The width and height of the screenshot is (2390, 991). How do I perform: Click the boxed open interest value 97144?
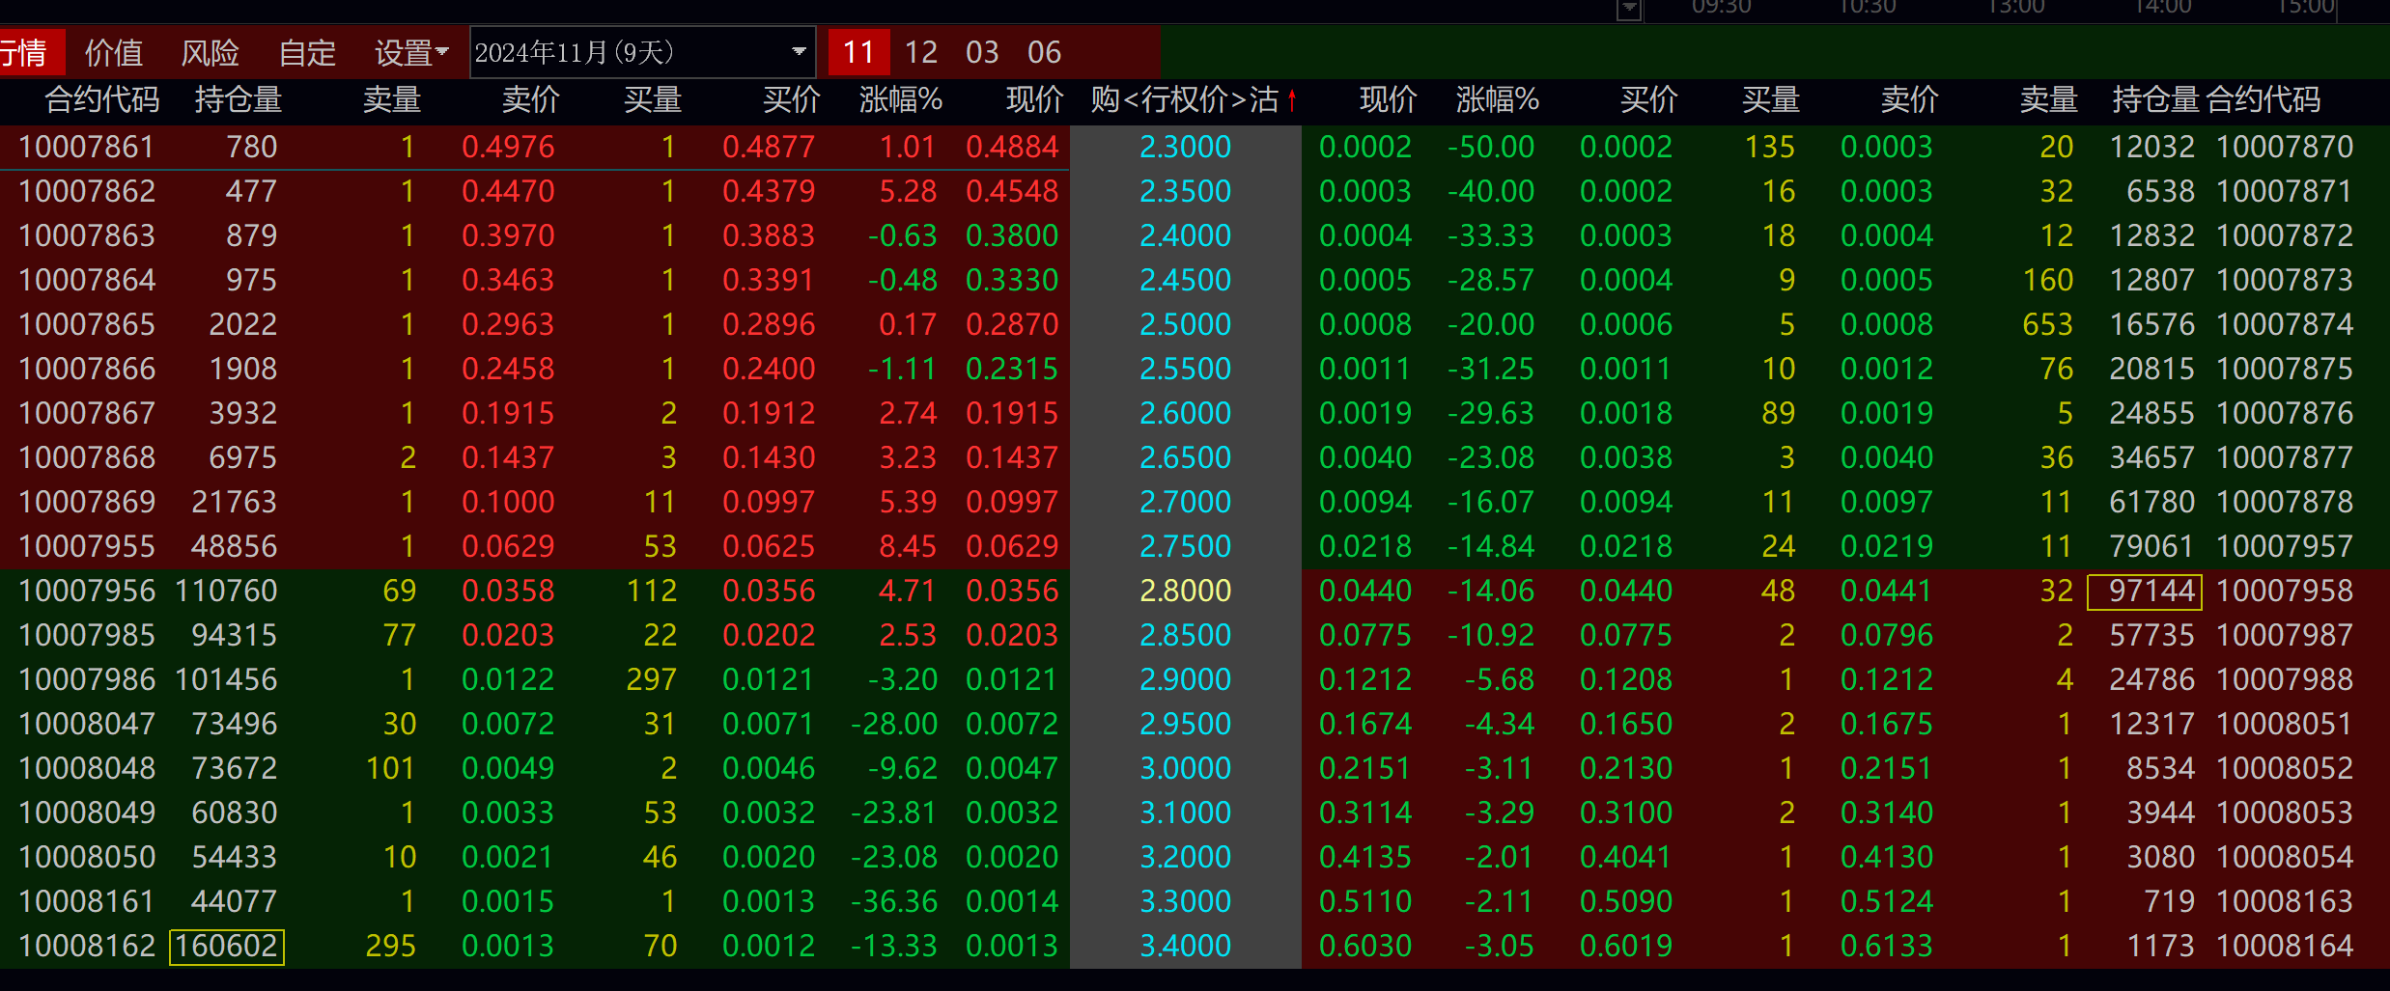2144,591
